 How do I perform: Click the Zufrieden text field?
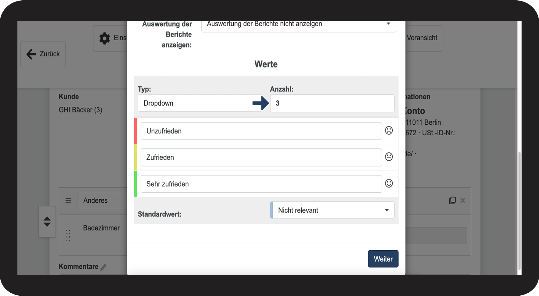tap(261, 157)
